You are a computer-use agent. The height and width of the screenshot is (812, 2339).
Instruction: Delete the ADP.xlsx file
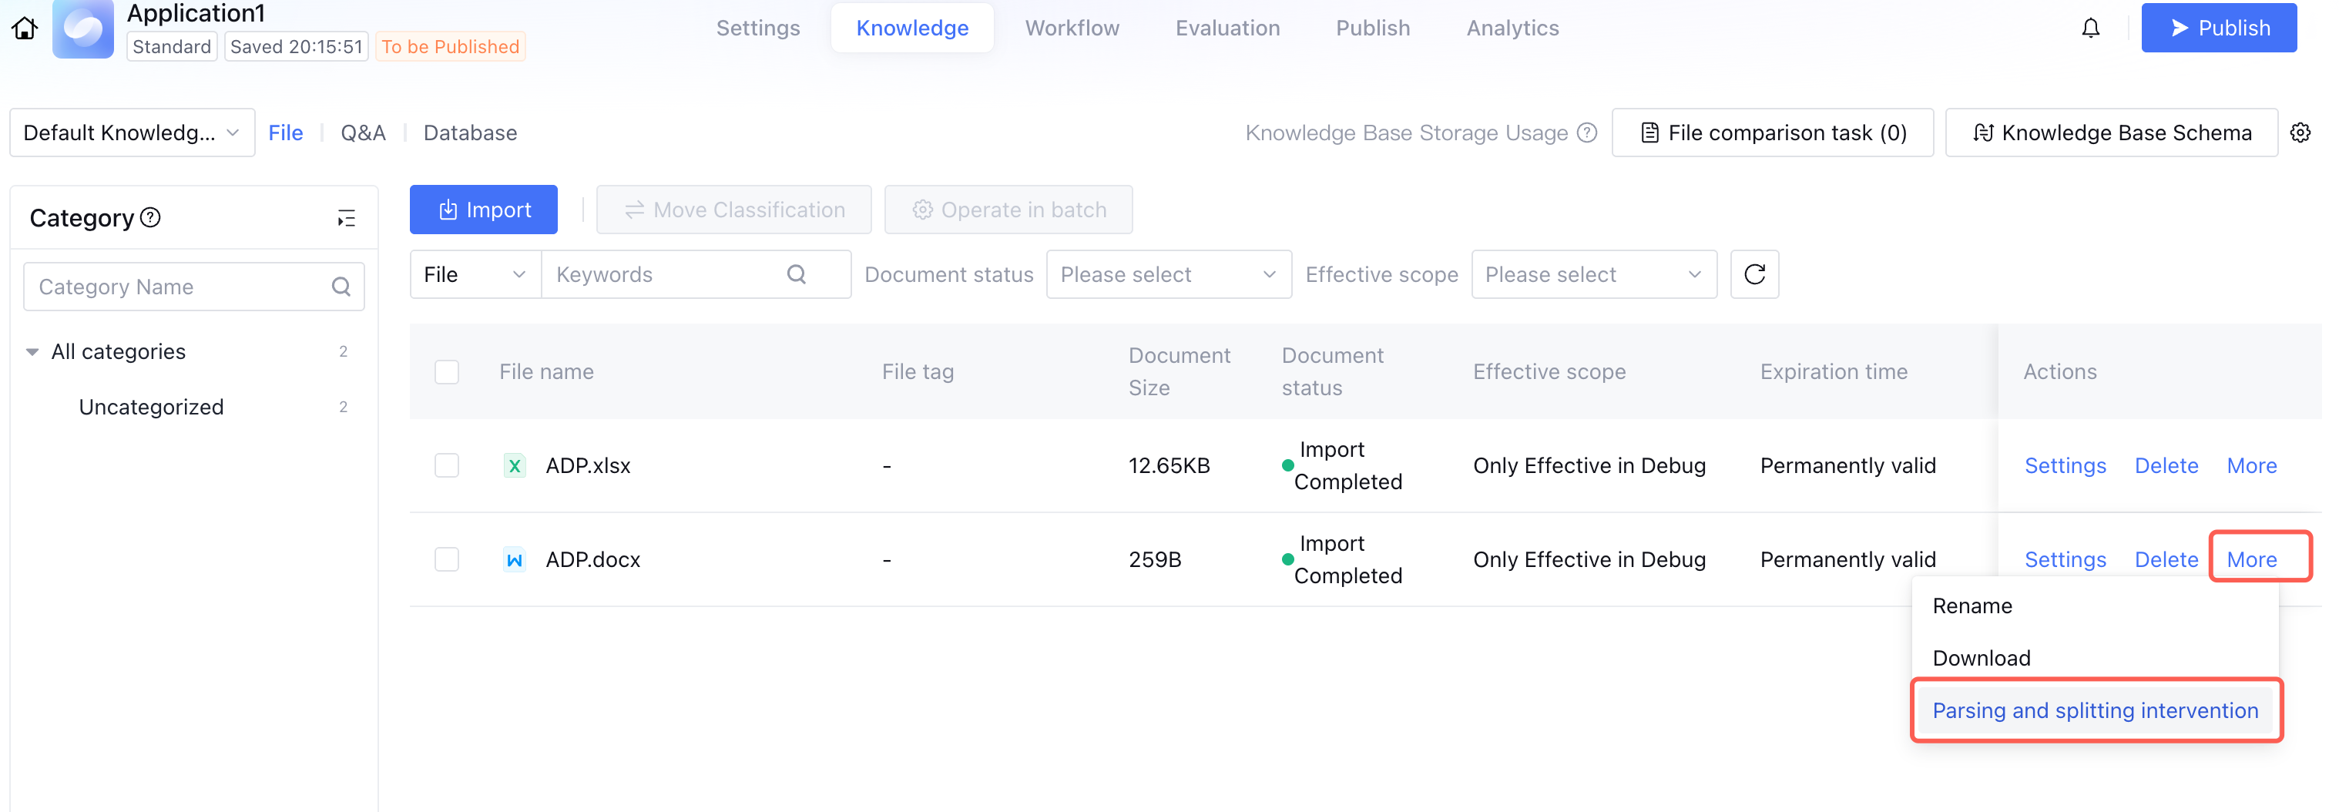(x=2166, y=465)
